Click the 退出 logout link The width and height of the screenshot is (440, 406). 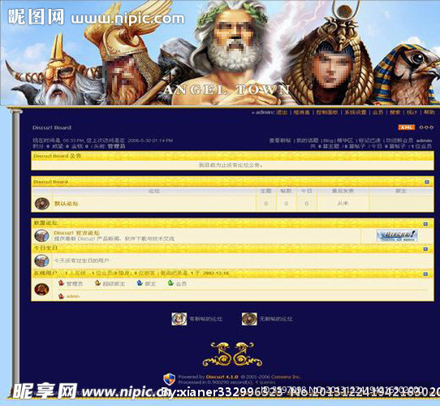(282, 112)
